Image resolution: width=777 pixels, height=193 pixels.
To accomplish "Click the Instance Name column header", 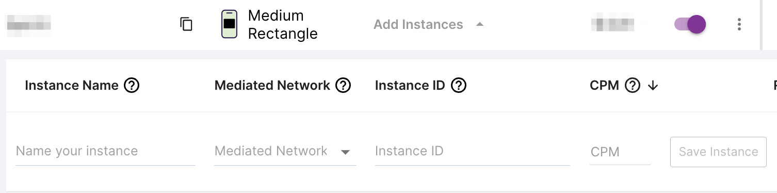I will pyautogui.click(x=72, y=85).
